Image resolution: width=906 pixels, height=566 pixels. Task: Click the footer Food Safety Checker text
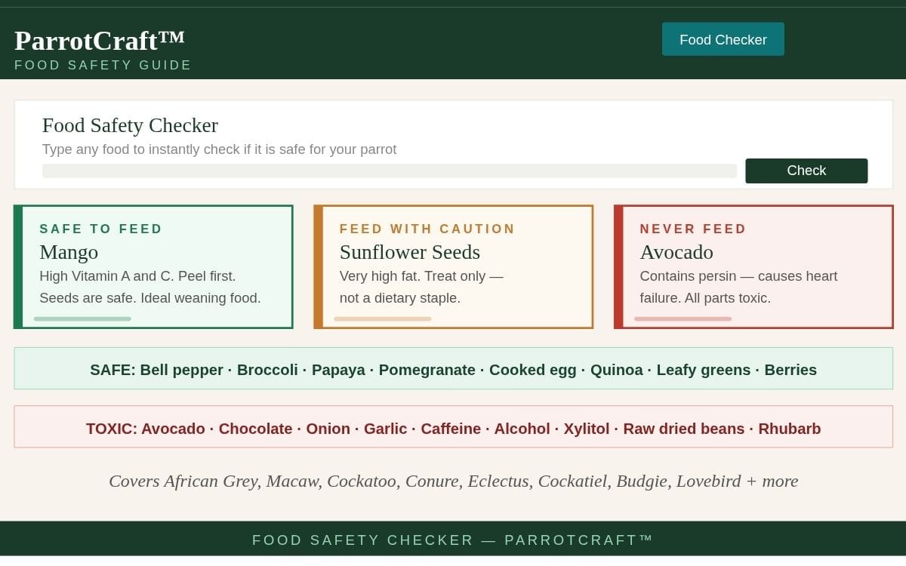pyautogui.click(x=452, y=540)
